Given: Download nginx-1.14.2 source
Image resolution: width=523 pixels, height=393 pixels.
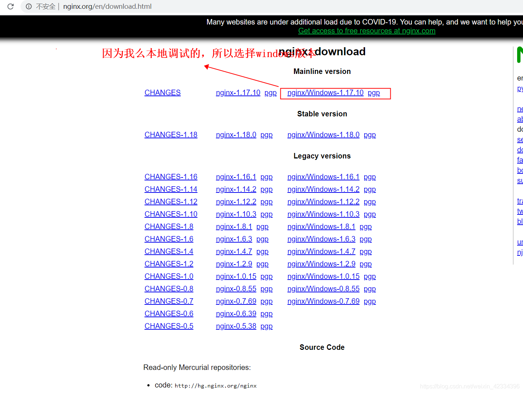Looking at the screenshot, I should [236, 189].
